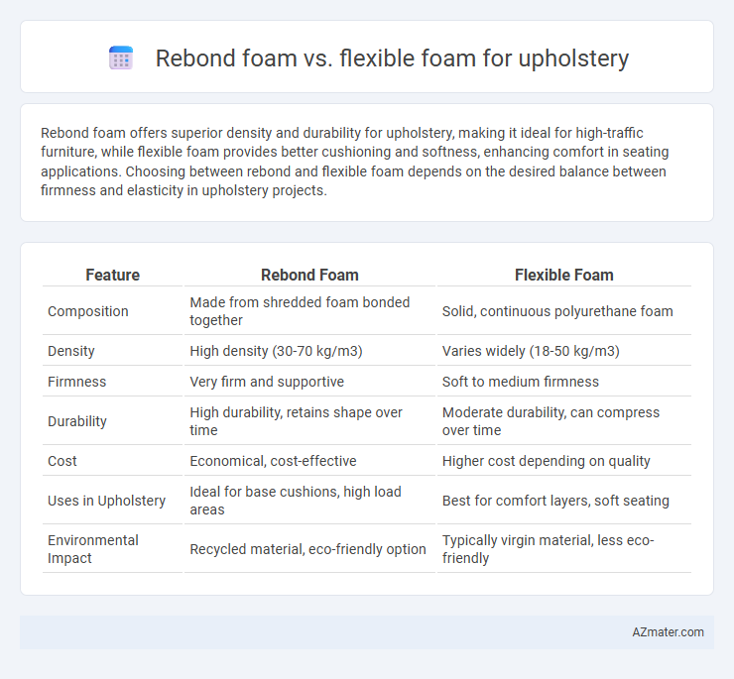Click 'Made from shredded foam bonded together' cell

coord(309,311)
